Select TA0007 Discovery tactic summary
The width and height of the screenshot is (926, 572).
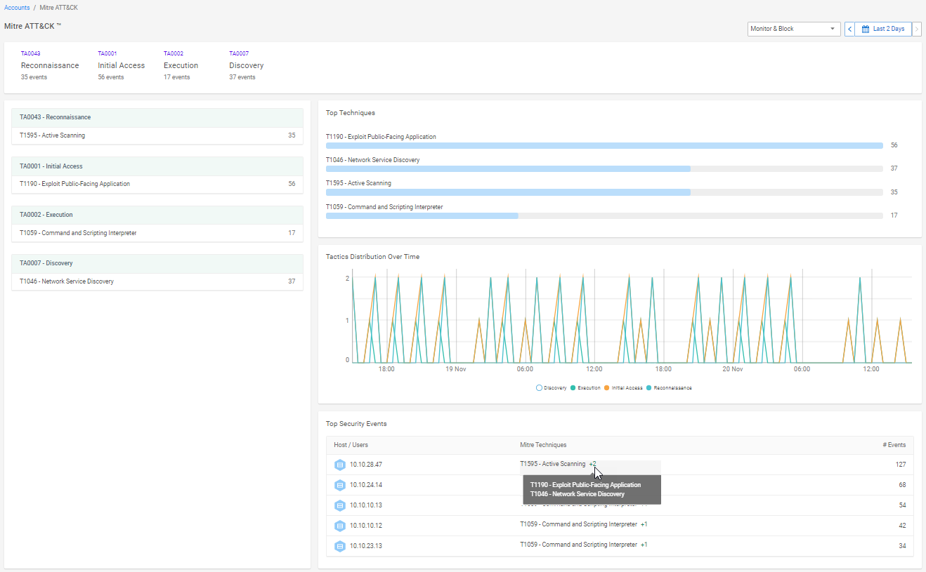pos(246,65)
